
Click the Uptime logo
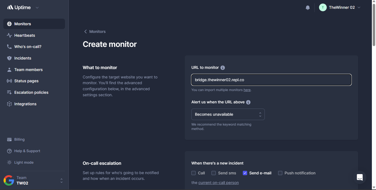click(x=19, y=7)
